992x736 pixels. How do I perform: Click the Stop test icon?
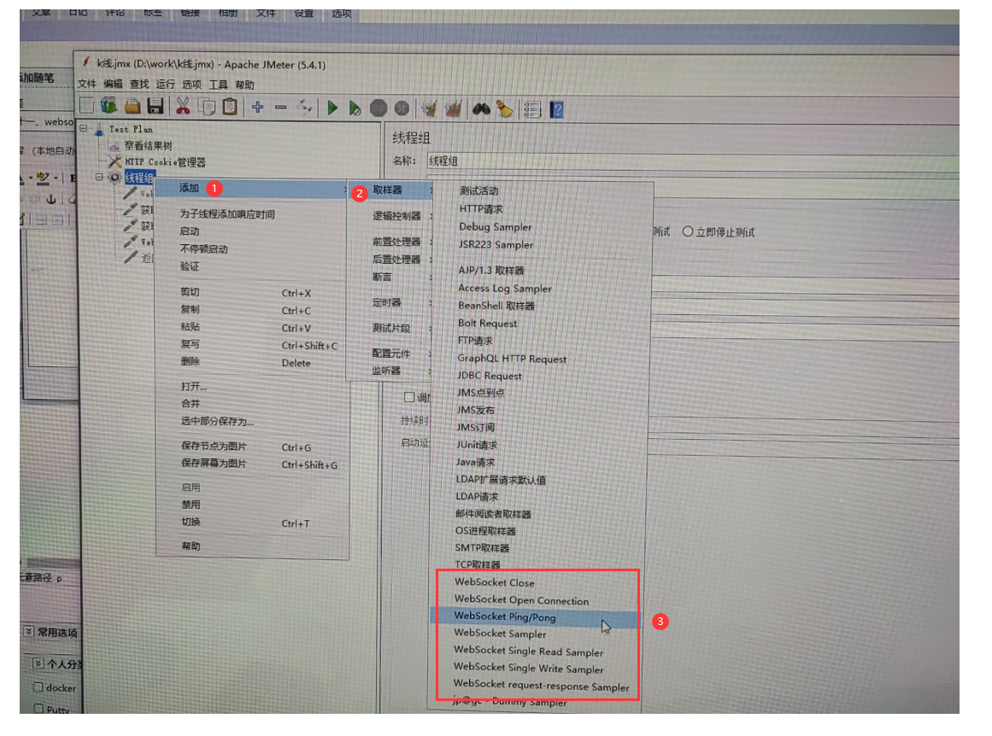379,108
